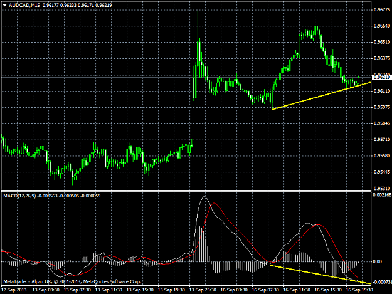Click price scale value 0.96510
Screen dimensions: 392x294
(x=382, y=42)
